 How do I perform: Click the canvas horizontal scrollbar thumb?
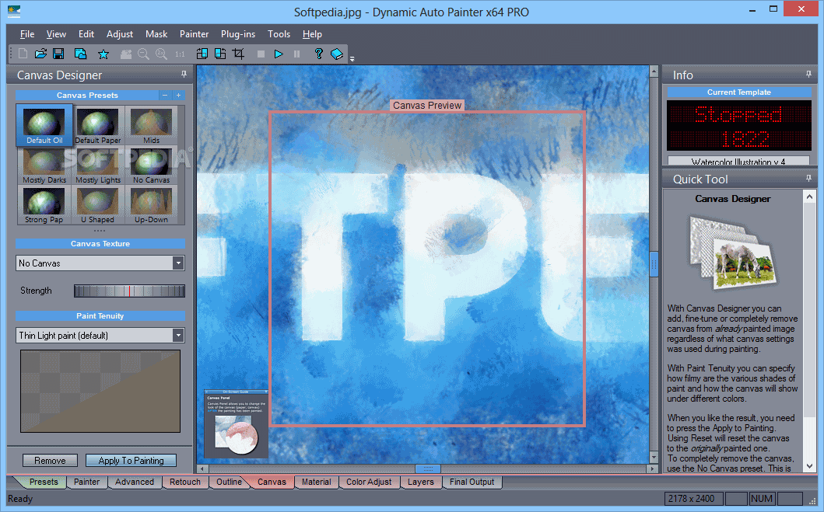(428, 468)
